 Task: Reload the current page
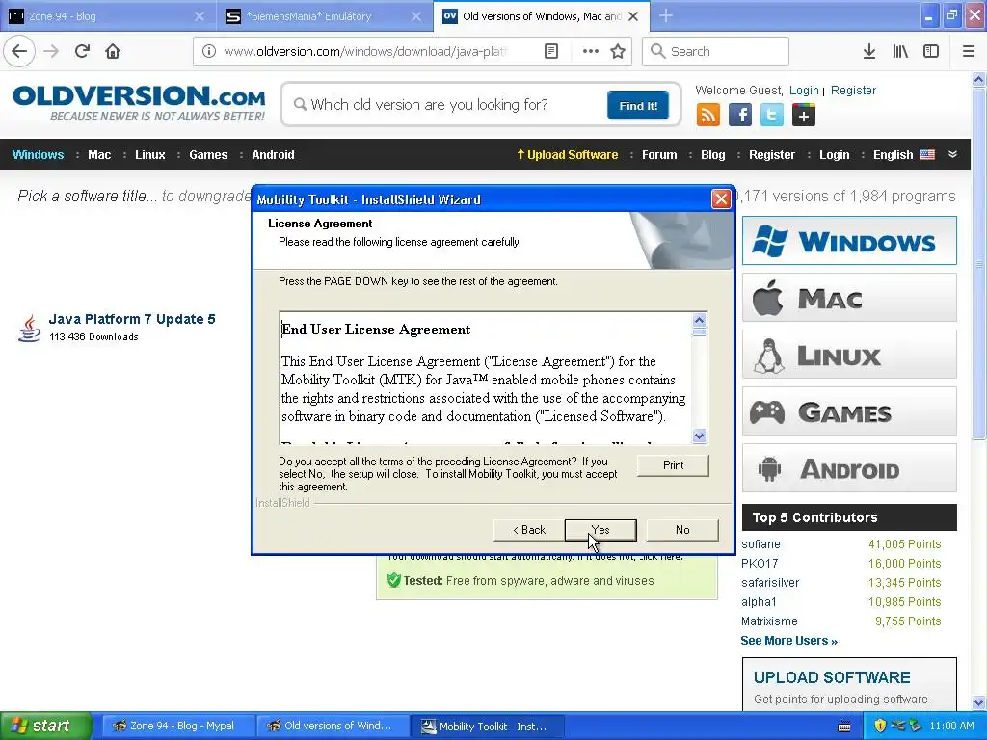coord(82,51)
